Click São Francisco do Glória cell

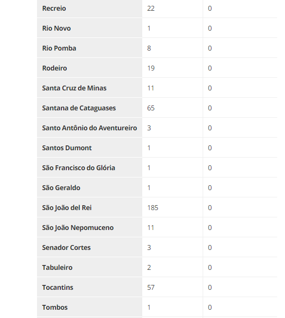(x=90, y=168)
